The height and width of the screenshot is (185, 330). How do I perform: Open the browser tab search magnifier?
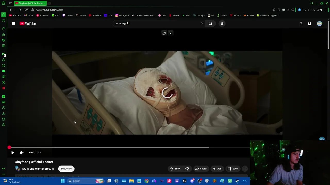(312, 3)
